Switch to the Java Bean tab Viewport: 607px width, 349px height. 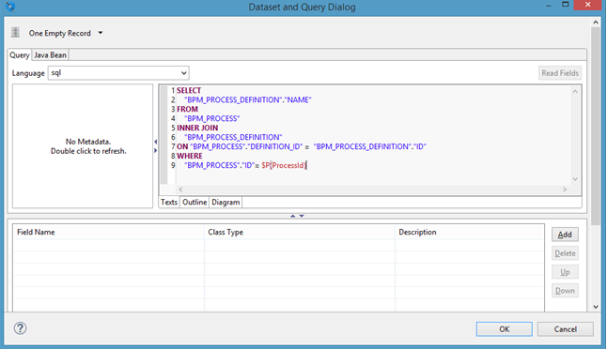pos(50,54)
